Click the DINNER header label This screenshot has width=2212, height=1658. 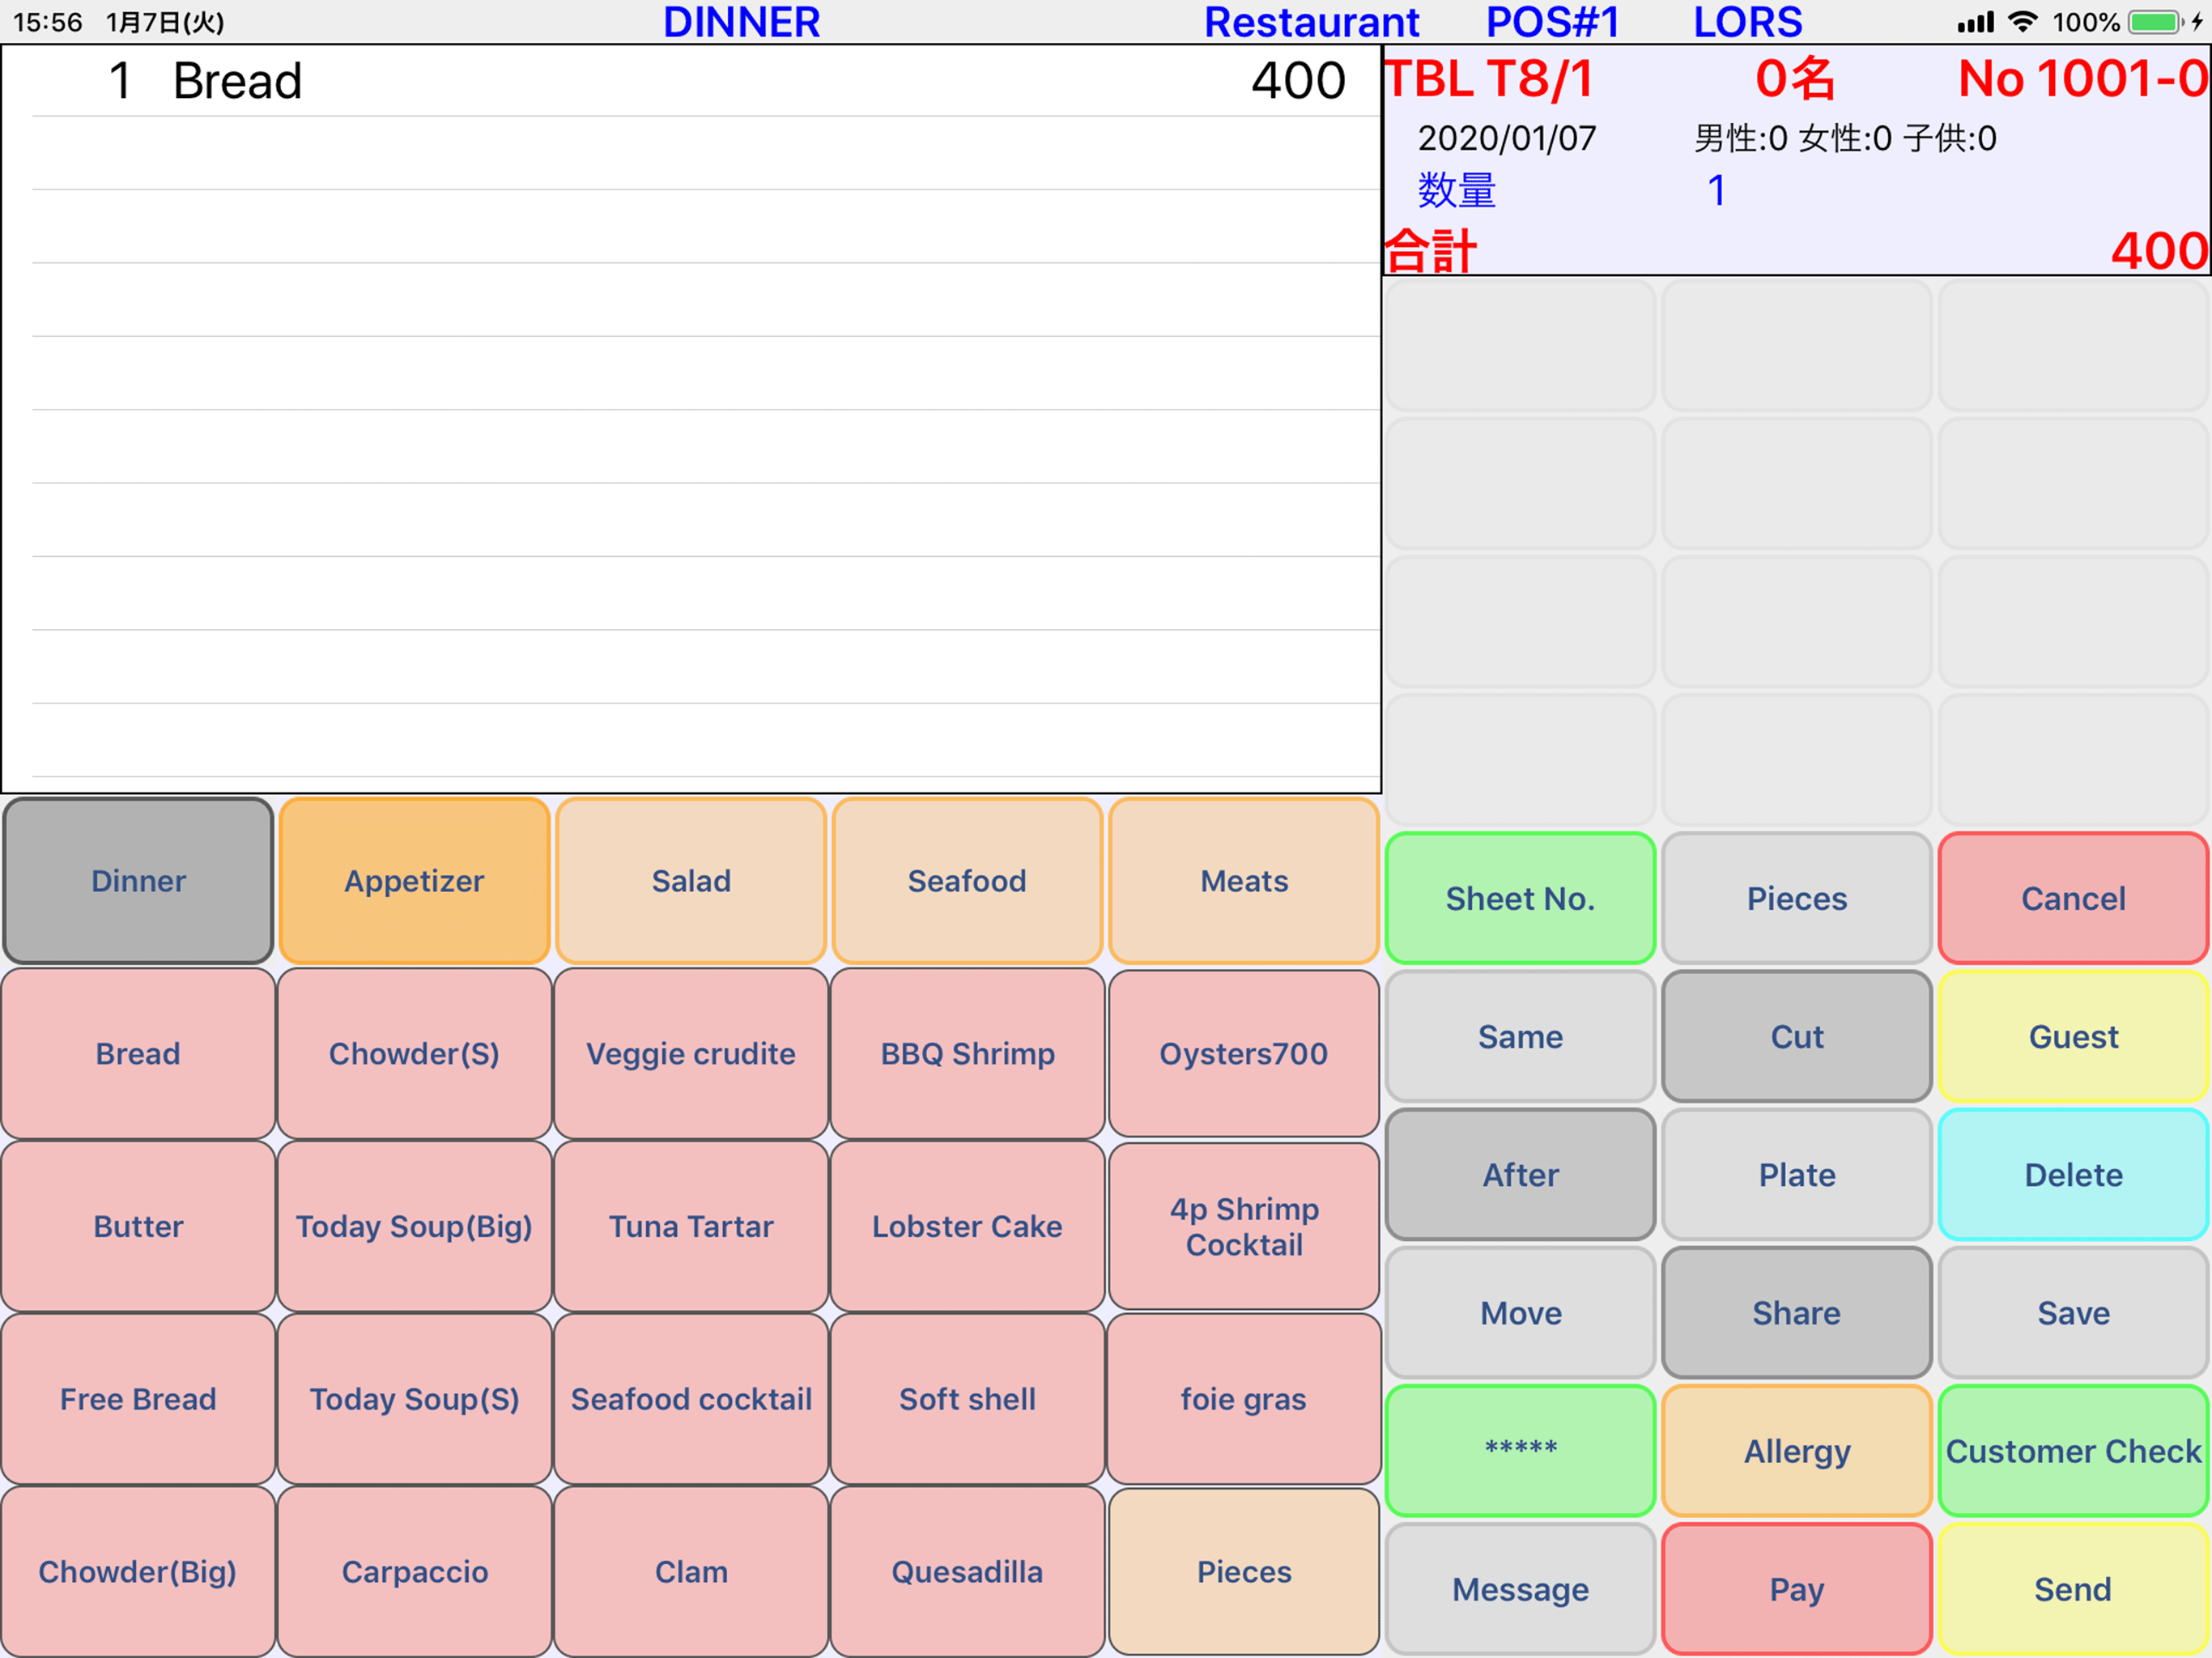pyautogui.click(x=741, y=22)
